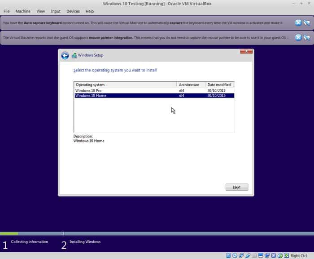The height and width of the screenshot is (259, 314).
Task: Click the mouse integration status icon
Action: pos(280,255)
